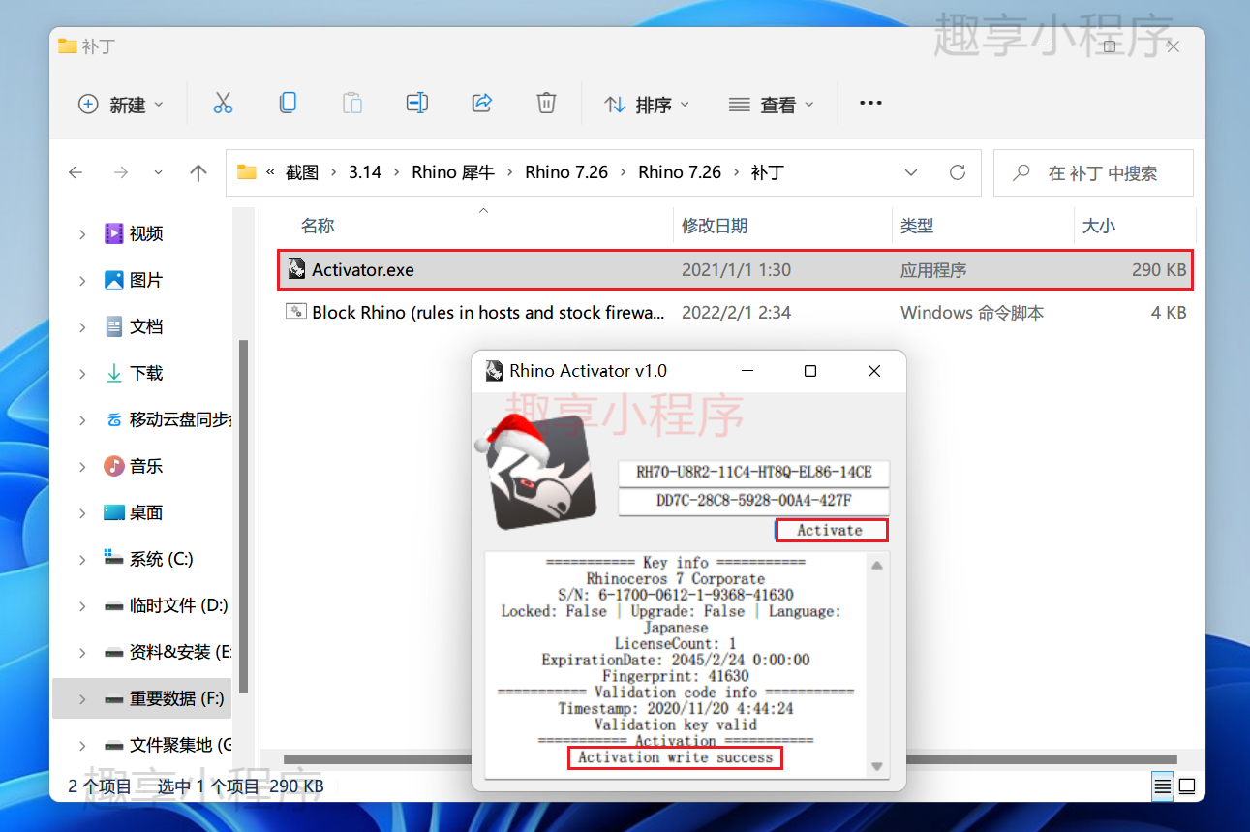Image resolution: width=1250 pixels, height=832 pixels.
Task: Open 桌面 in the navigation pane
Action: click(146, 512)
